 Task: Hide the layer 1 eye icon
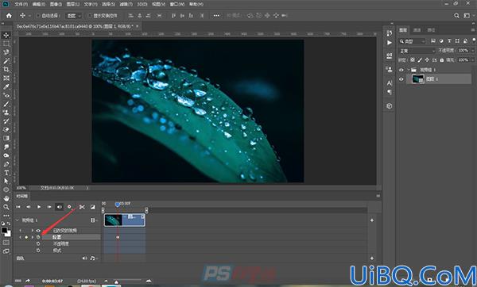401,79
